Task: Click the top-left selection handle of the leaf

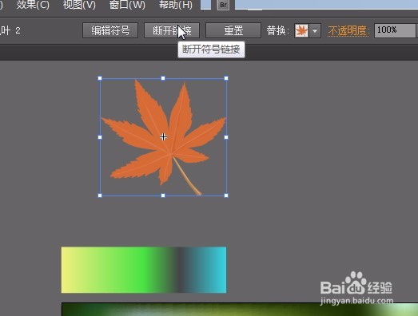Action: coord(100,78)
